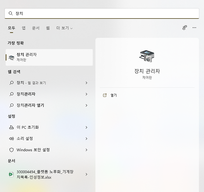The width and height of the screenshot is (204, 192).
Task: Click the search icon beside 장치관리자
Action: click(x=11, y=94)
